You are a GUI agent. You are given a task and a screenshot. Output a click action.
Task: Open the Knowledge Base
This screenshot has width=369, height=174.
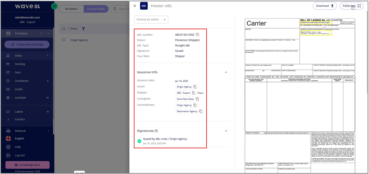pos(28,165)
